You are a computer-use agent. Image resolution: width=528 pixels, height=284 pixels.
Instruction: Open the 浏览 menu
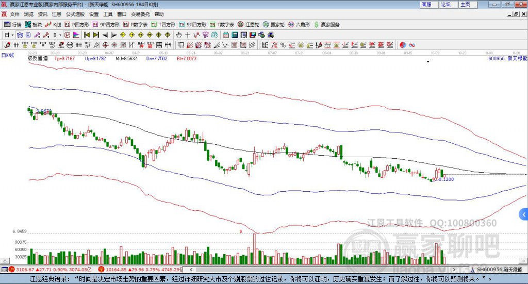pyautogui.click(x=29, y=14)
